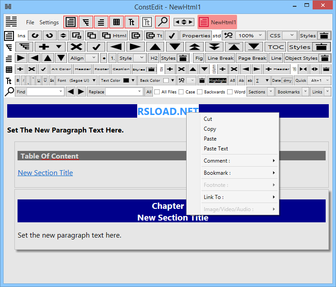Click the H2 heading button
Image resolution: width=336 pixels, height=287 pixels.
click(154, 58)
